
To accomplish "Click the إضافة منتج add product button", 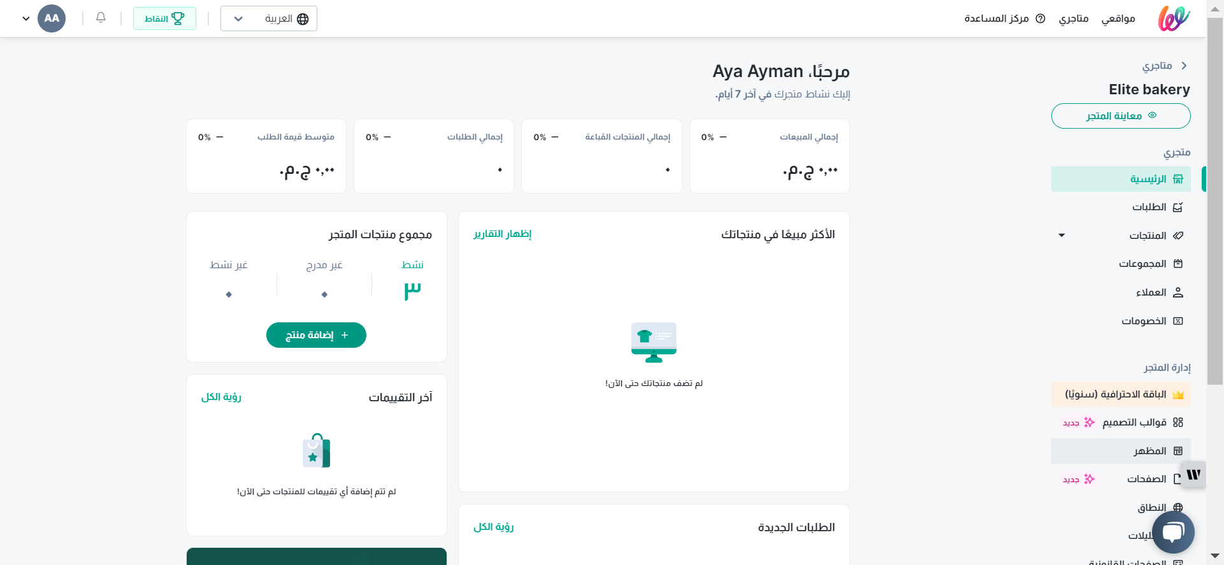I will click(316, 335).
